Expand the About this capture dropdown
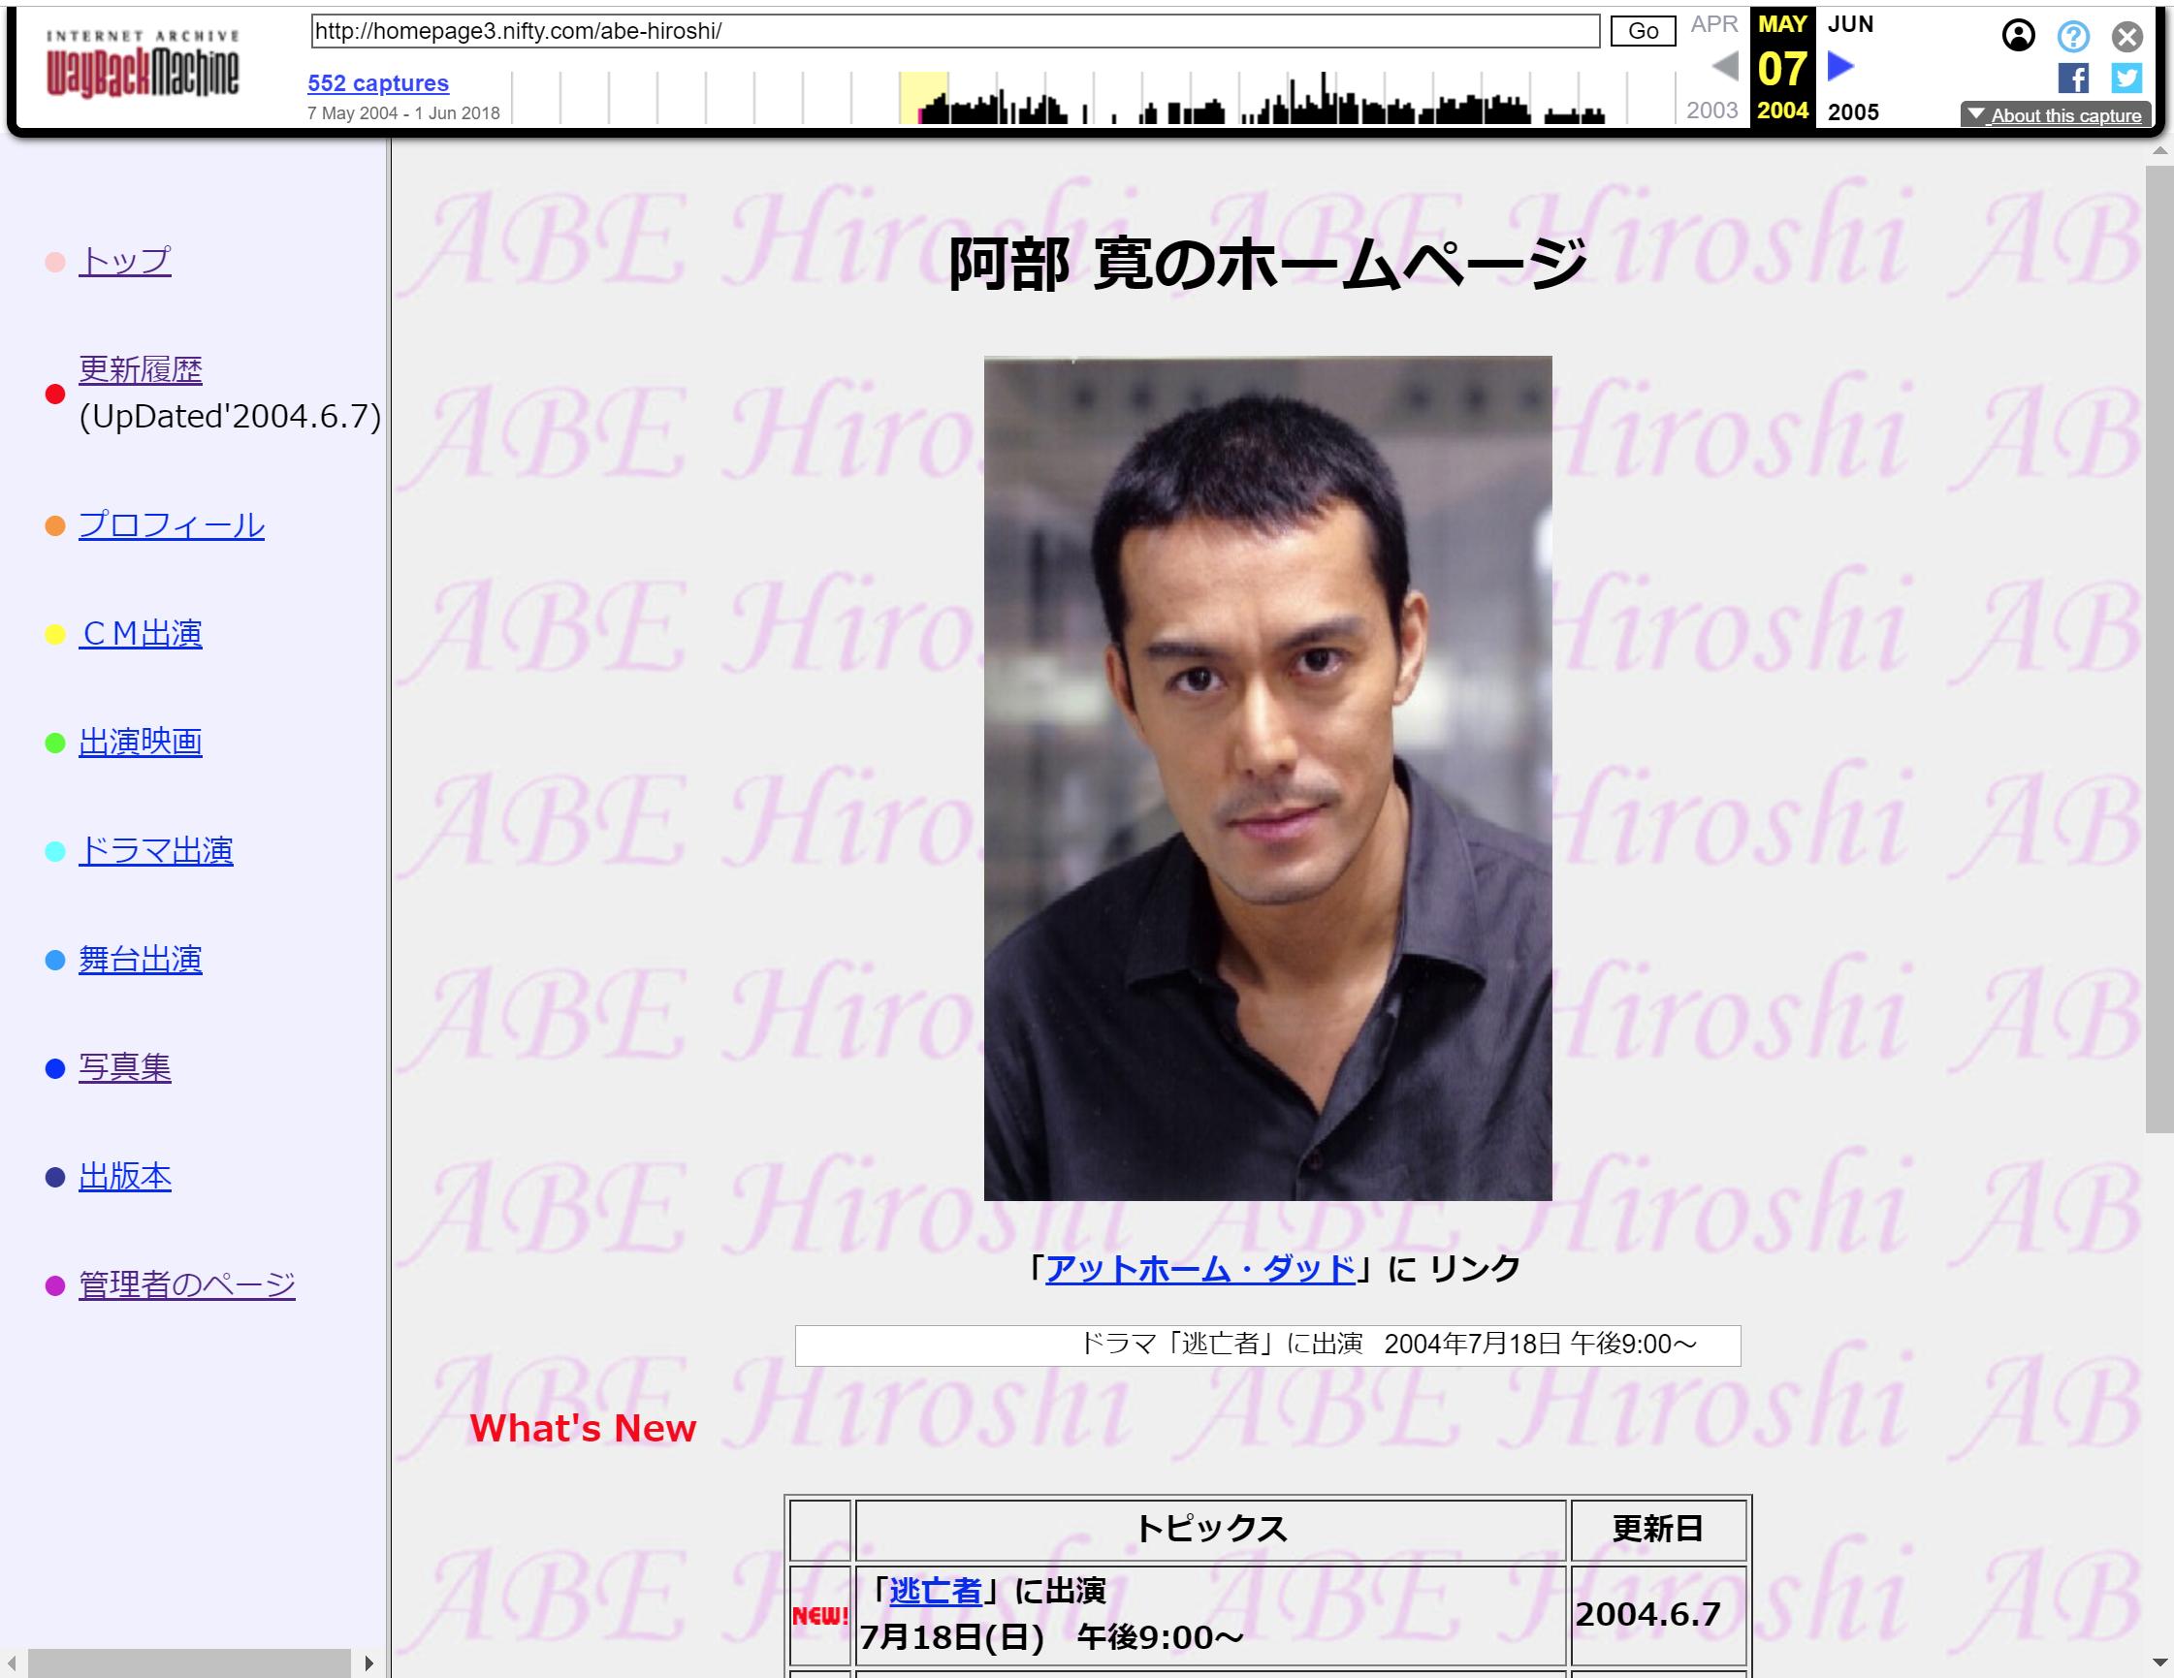 (2055, 115)
